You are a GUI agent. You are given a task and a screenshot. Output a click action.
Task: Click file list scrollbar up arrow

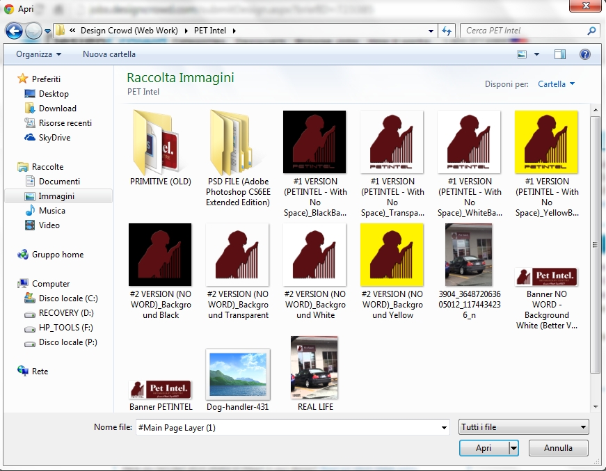[x=596, y=111]
